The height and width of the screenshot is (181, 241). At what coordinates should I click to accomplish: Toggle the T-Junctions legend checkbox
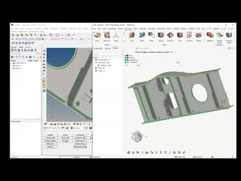click(126, 62)
